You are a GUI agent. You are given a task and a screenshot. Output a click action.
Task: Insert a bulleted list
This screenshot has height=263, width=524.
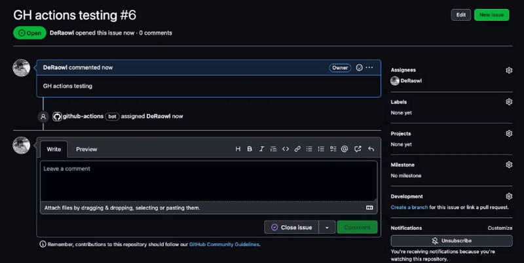tap(309, 149)
